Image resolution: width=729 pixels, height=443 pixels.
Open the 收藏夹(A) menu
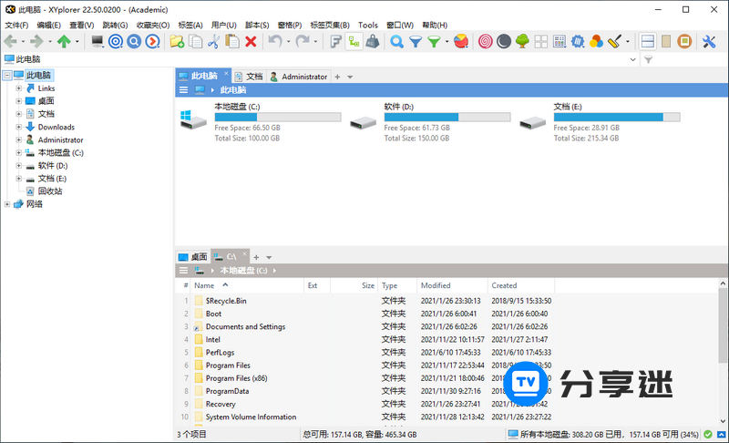(151, 25)
